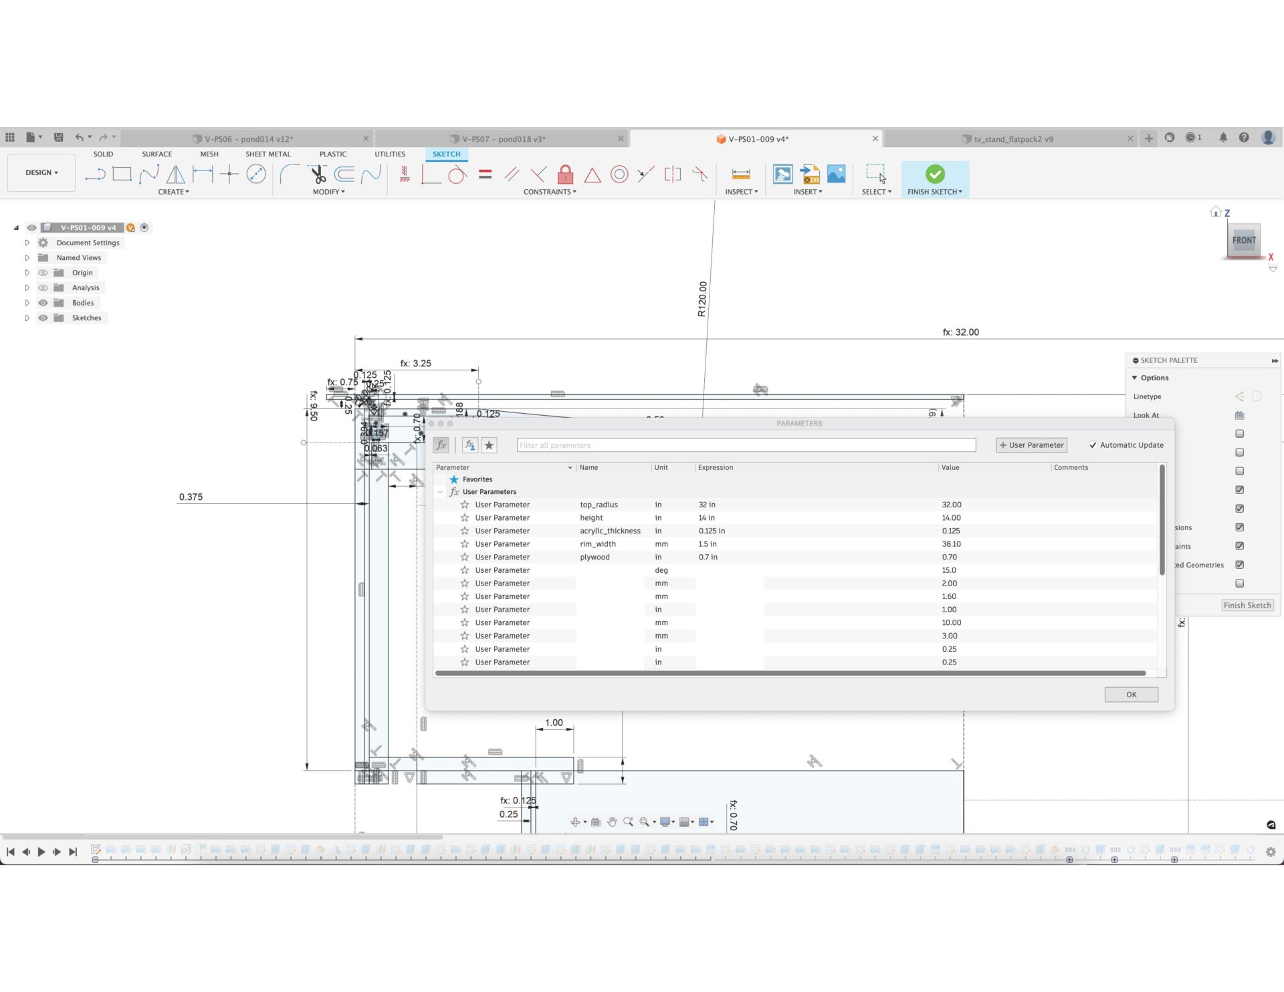
Task: Apply the Equal constraint
Action: click(x=485, y=174)
